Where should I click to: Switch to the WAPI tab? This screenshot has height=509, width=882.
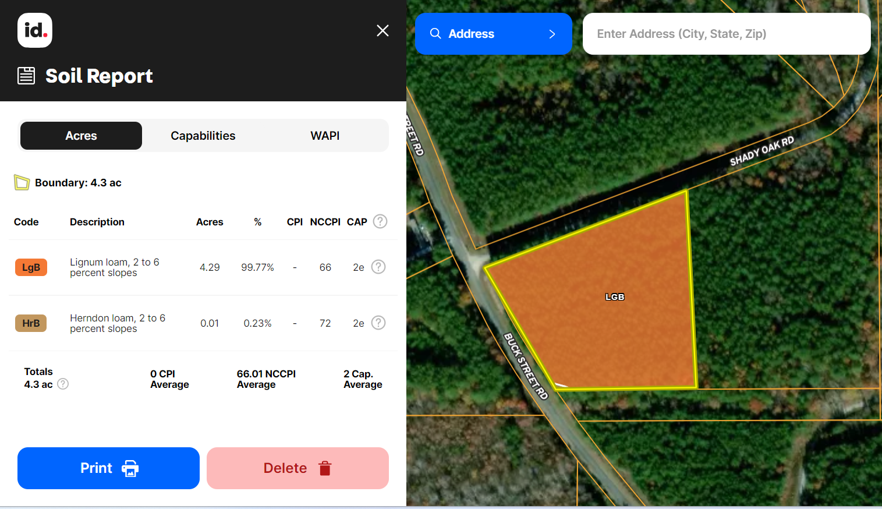pos(325,136)
